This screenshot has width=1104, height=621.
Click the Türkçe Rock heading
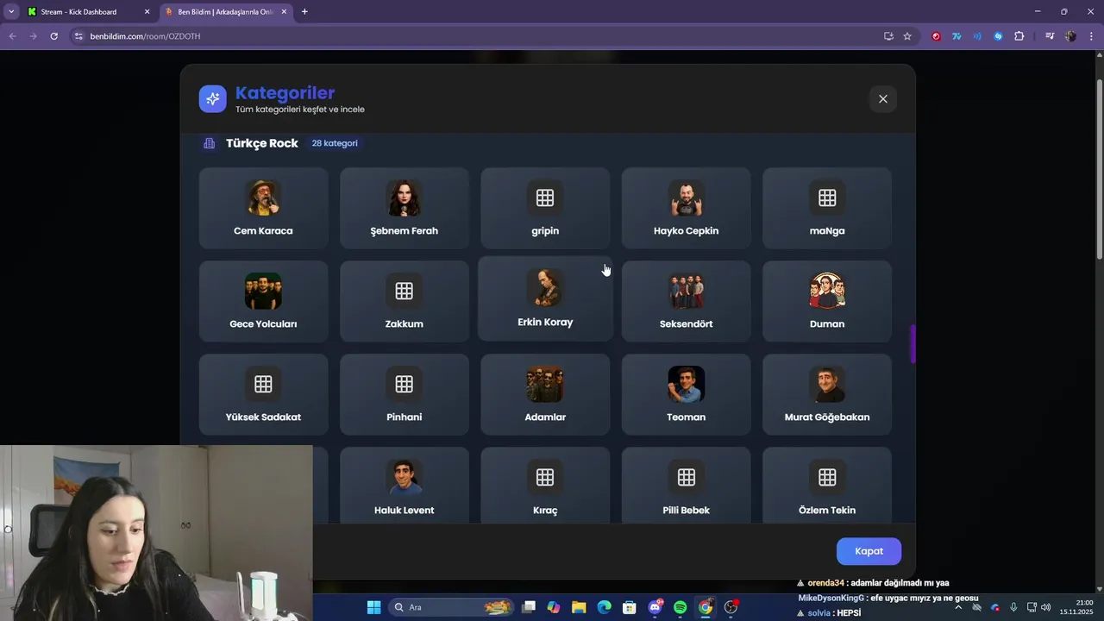(262, 143)
